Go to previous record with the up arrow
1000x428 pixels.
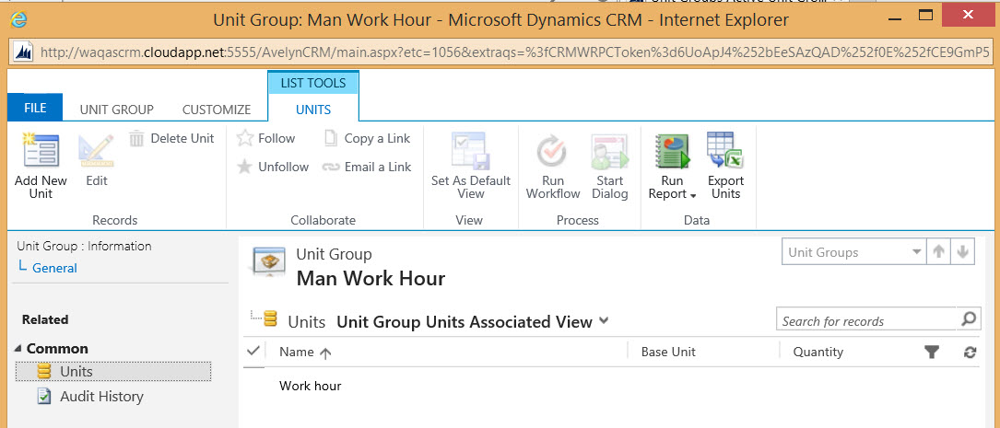tap(938, 252)
